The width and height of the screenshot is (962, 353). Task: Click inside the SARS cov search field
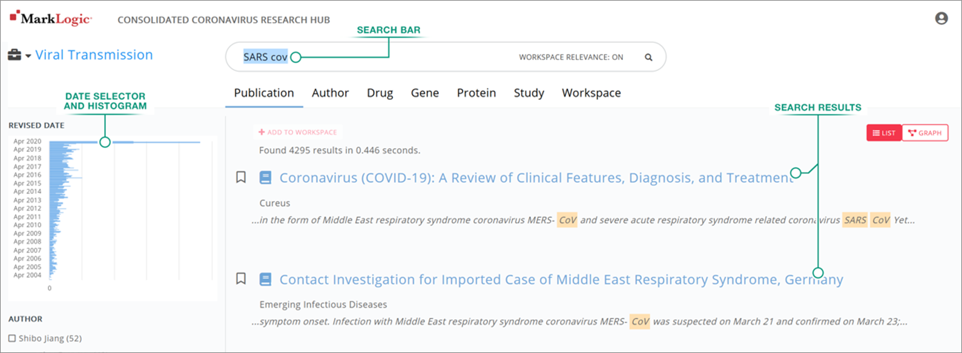(266, 56)
